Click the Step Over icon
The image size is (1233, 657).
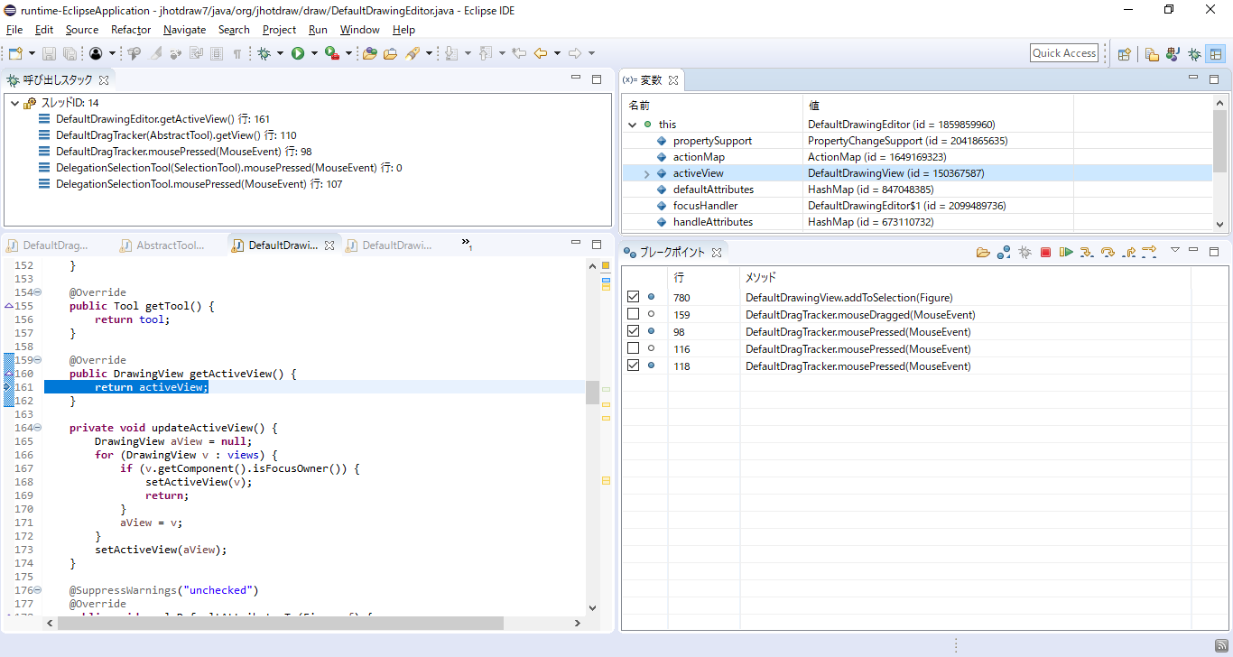[1108, 253]
